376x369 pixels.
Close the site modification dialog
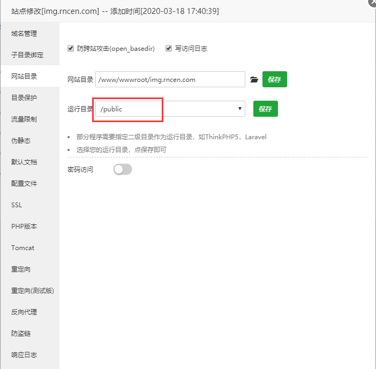[x=372, y=3]
